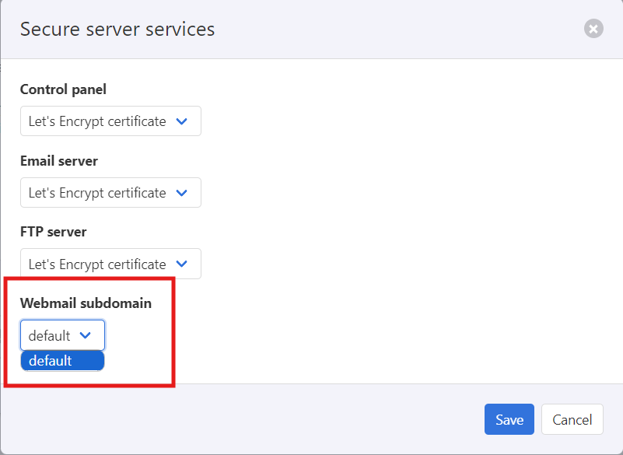This screenshot has width=623, height=455.
Task: Choose the highlighted default option in list
Action: pyautogui.click(x=62, y=361)
